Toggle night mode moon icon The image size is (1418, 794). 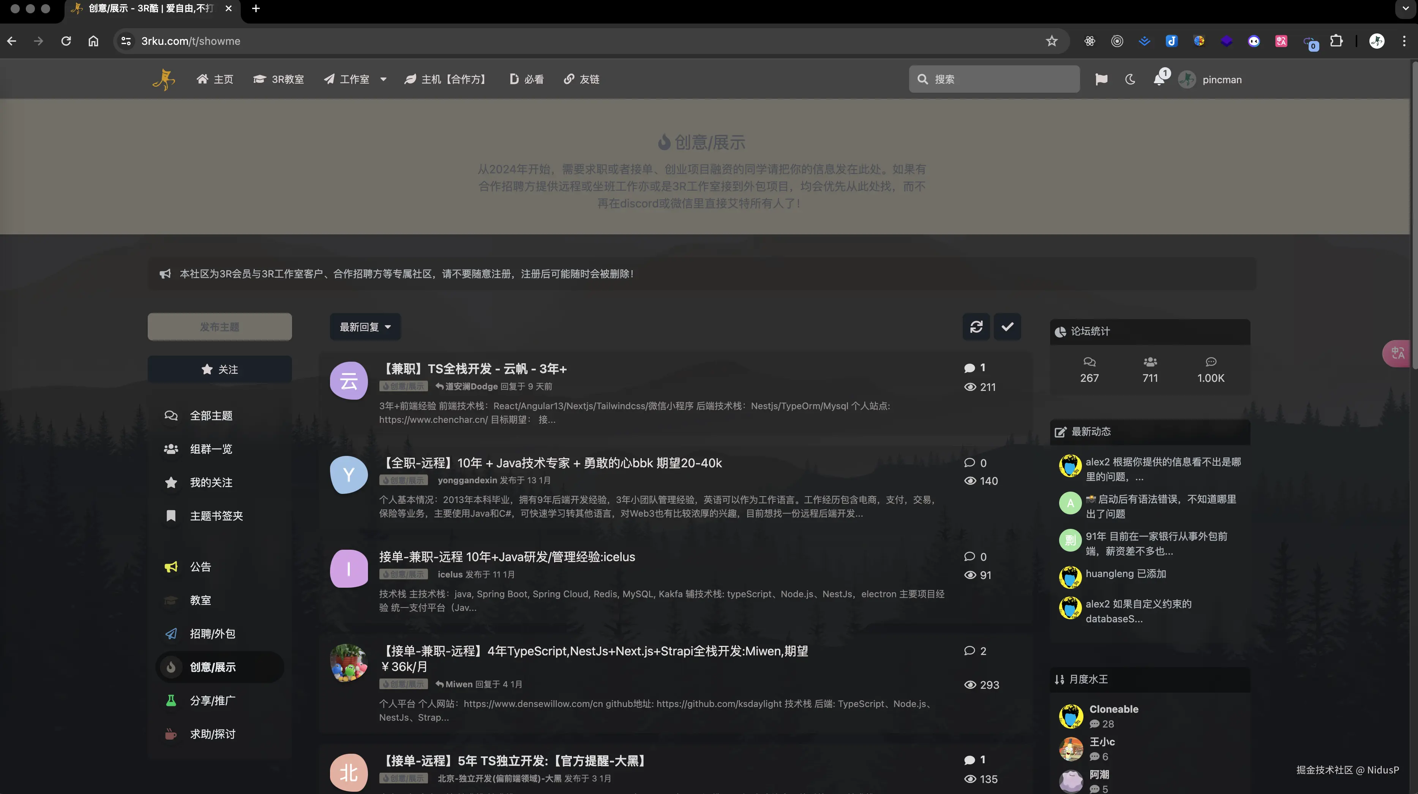pyautogui.click(x=1130, y=79)
